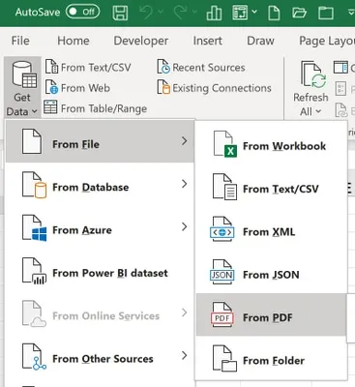Click the blank page From File icon
The image size is (355, 387).
[32, 140]
